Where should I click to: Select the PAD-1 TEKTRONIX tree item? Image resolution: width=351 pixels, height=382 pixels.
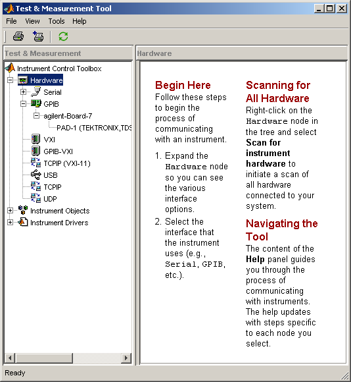pyautogui.click(x=94, y=128)
